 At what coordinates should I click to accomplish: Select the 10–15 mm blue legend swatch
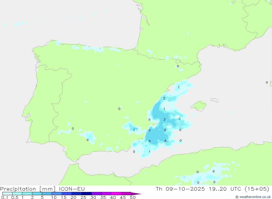tap(57, 194)
